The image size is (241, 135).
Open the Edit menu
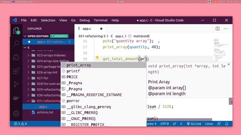point(34,20)
